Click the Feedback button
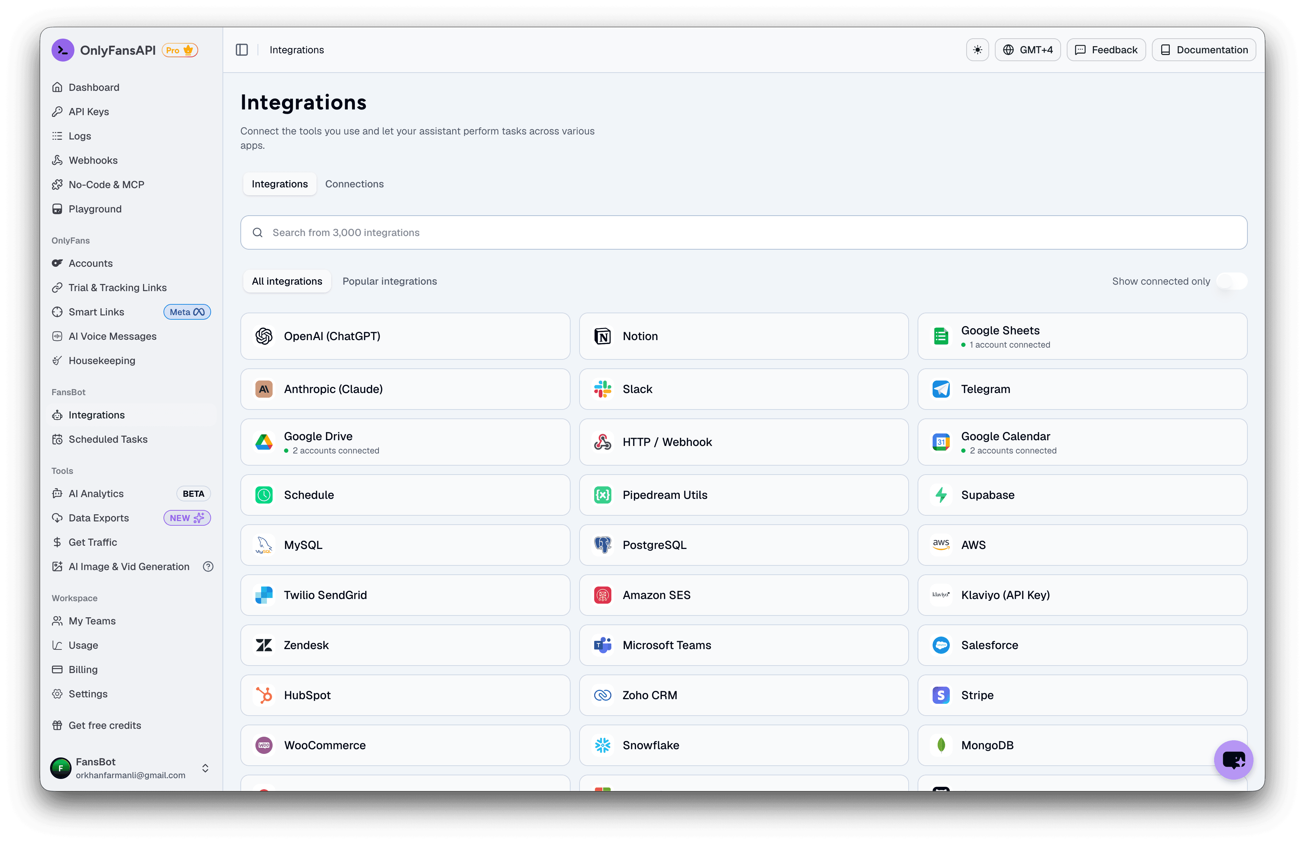 pos(1105,50)
